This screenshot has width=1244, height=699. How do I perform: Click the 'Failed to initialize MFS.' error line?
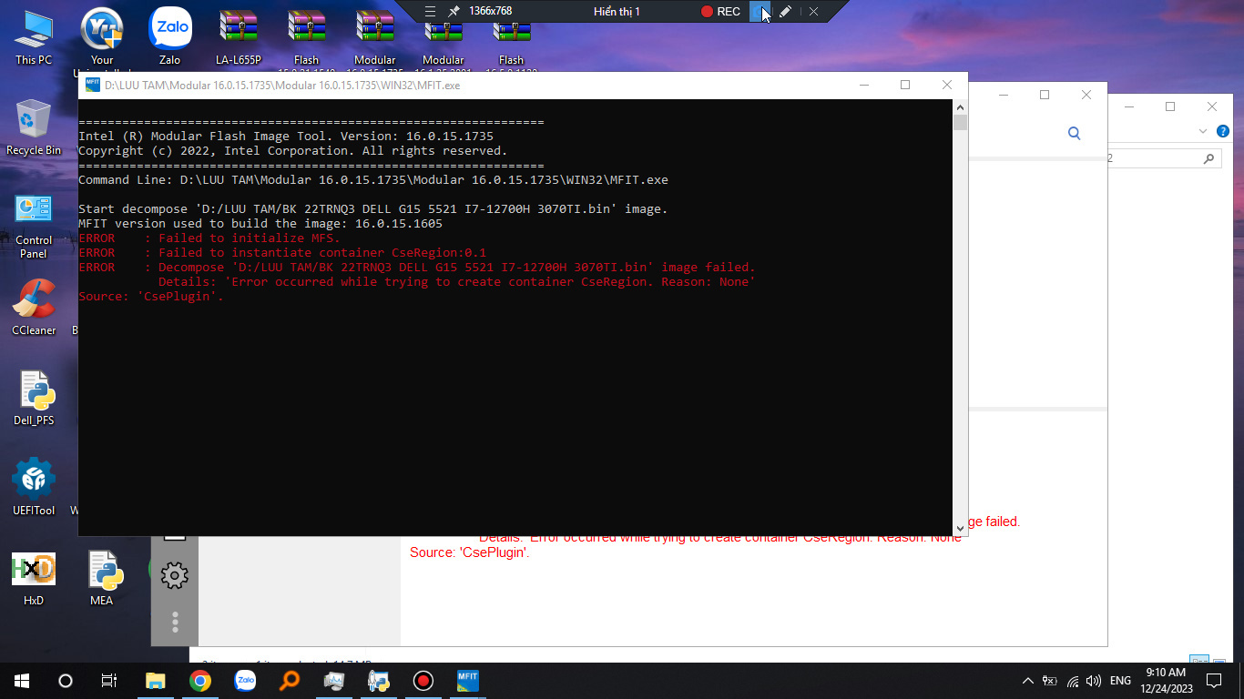tap(209, 238)
